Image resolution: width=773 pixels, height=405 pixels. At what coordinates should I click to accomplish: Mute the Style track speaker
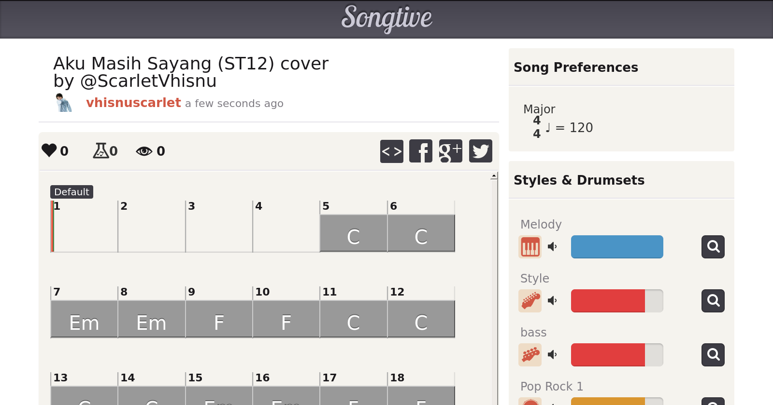pyautogui.click(x=552, y=301)
